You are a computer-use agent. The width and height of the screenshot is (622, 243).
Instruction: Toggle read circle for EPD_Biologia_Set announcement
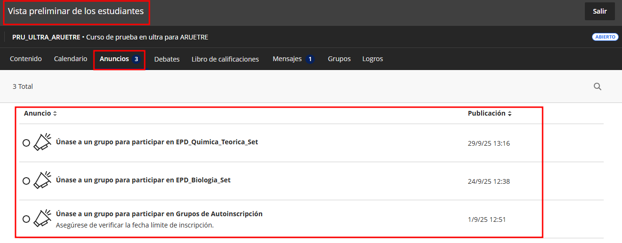pyautogui.click(x=26, y=181)
